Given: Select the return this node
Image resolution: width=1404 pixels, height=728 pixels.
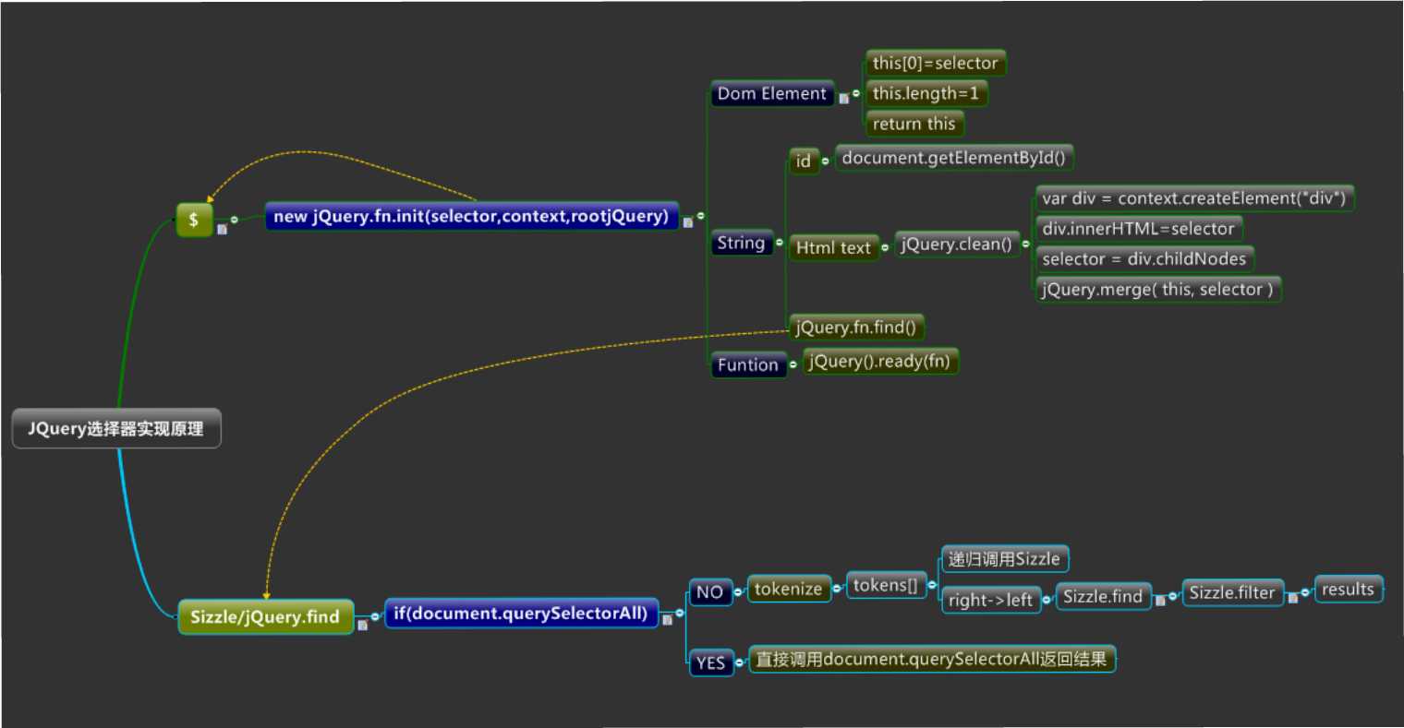Looking at the screenshot, I should tap(914, 124).
